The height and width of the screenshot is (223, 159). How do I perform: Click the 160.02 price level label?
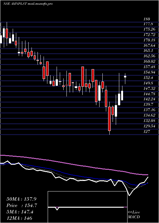149,62
